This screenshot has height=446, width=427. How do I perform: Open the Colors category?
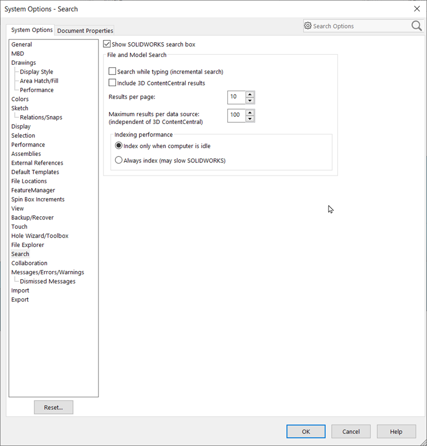click(20, 99)
